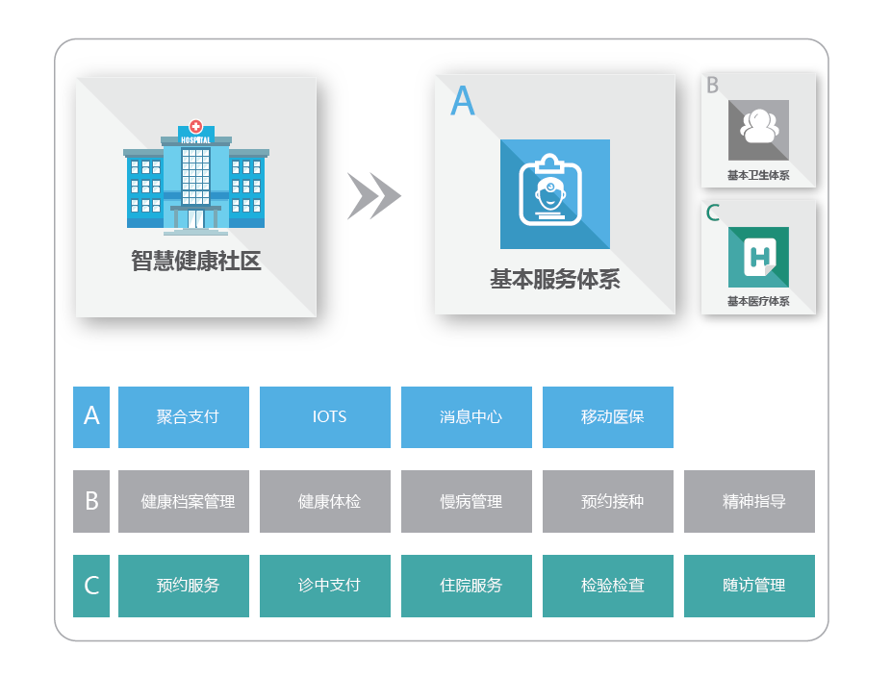
Task: Click the gray people group icon
Action: [x=758, y=130]
